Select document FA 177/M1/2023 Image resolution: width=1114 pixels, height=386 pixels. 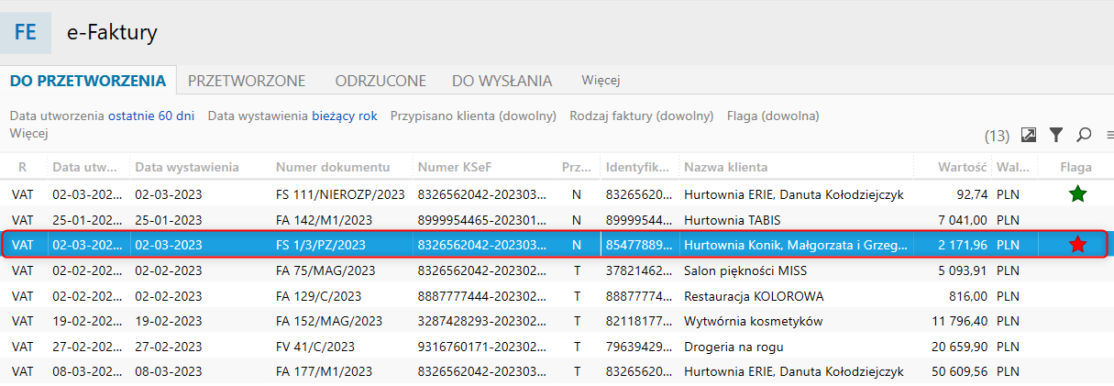click(324, 371)
